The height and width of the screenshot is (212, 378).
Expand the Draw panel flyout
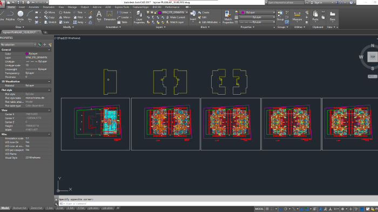point(20,27)
